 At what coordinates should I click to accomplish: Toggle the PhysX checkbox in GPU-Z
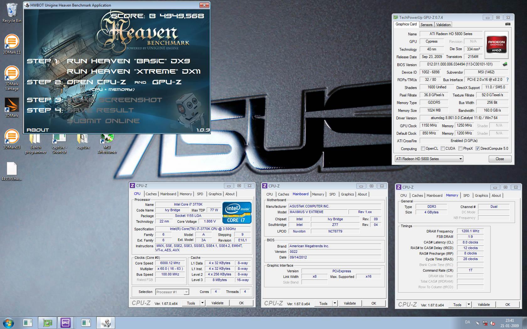pyautogui.click(x=460, y=149)
